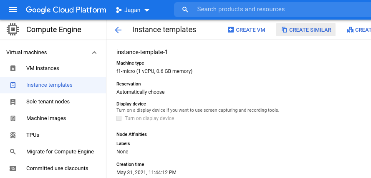Viewport: 371px width, 178px height.
Task: Click the Migrate for Compute Engine search icon
Action: [x=13, y=152]
